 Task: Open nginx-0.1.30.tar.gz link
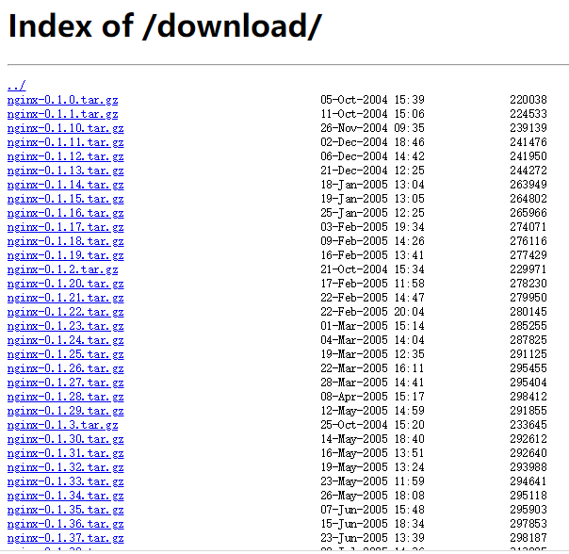(65, 440)
